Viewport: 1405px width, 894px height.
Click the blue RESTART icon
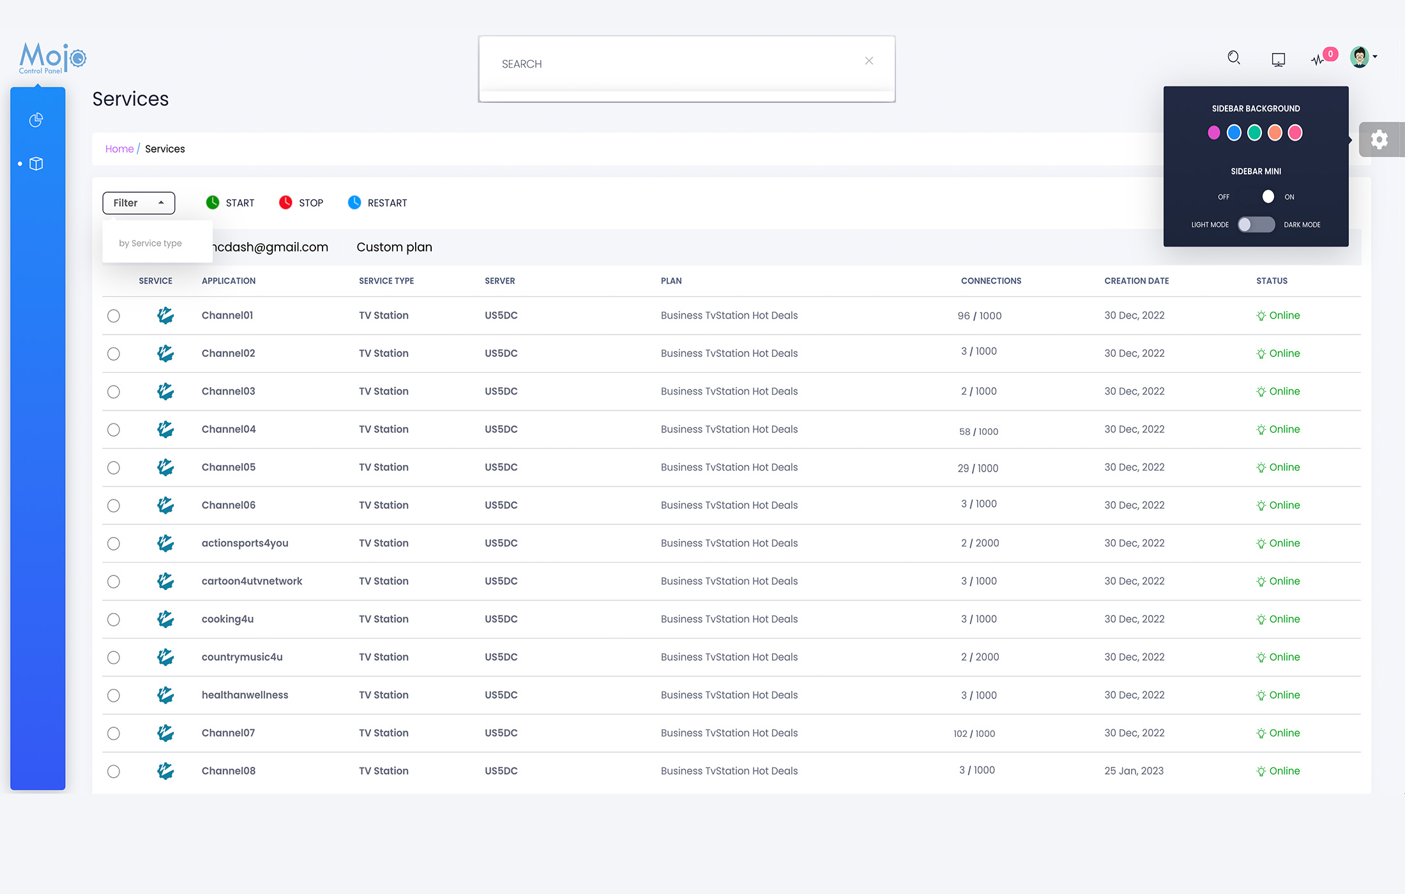click(354, 202)
